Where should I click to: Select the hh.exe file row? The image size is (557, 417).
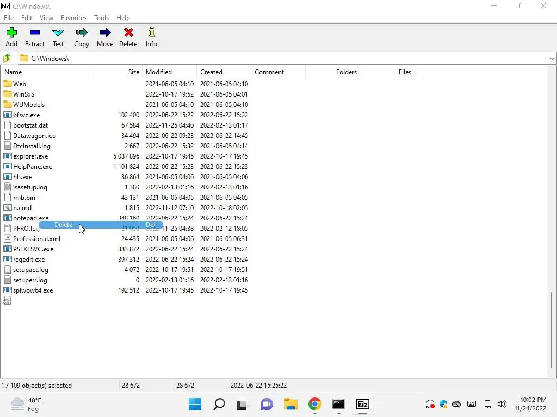coord(126,176)
